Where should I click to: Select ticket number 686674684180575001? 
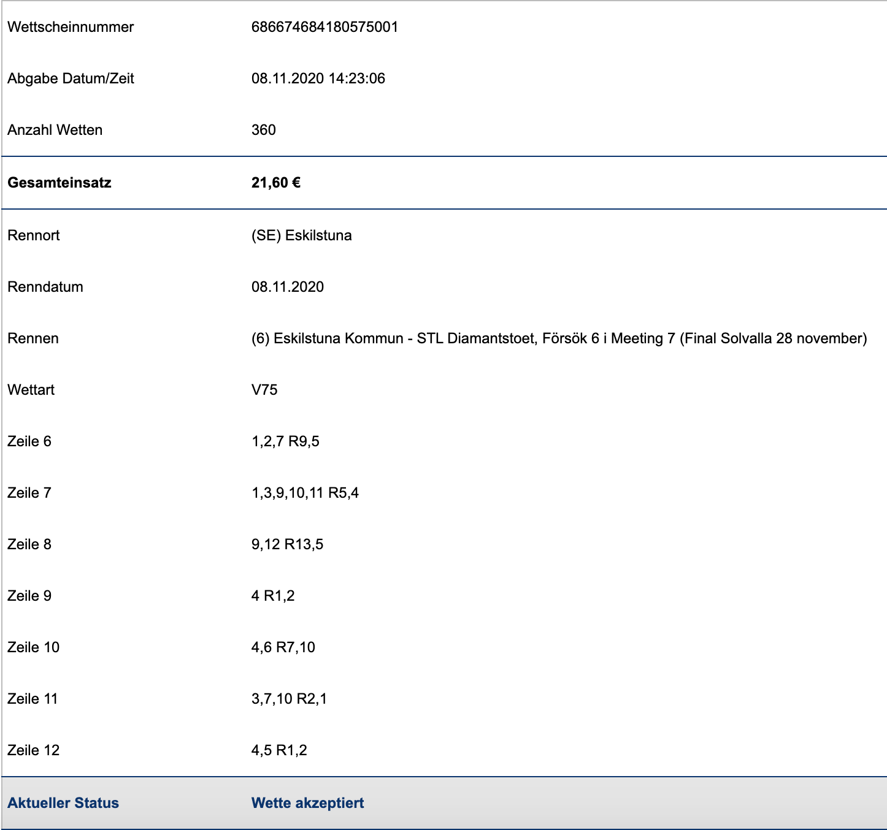[324, 27]
